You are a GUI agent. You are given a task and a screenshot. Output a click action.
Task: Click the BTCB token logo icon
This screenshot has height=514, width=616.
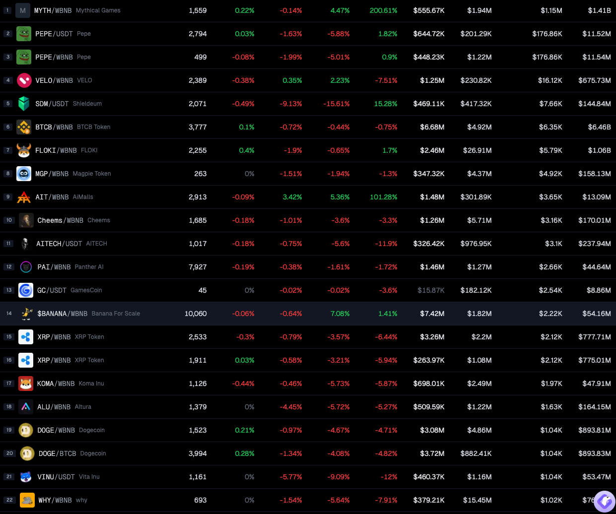24,127
